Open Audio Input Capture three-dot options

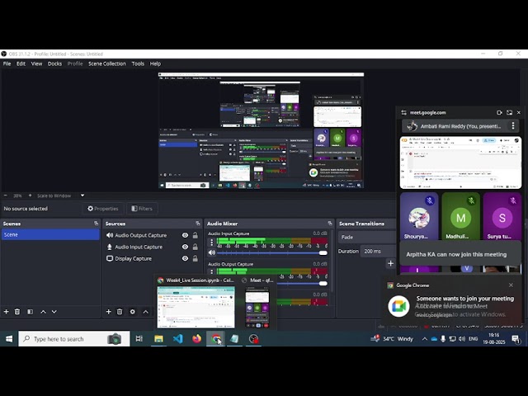pyautogui.click(x=211, y=242)
